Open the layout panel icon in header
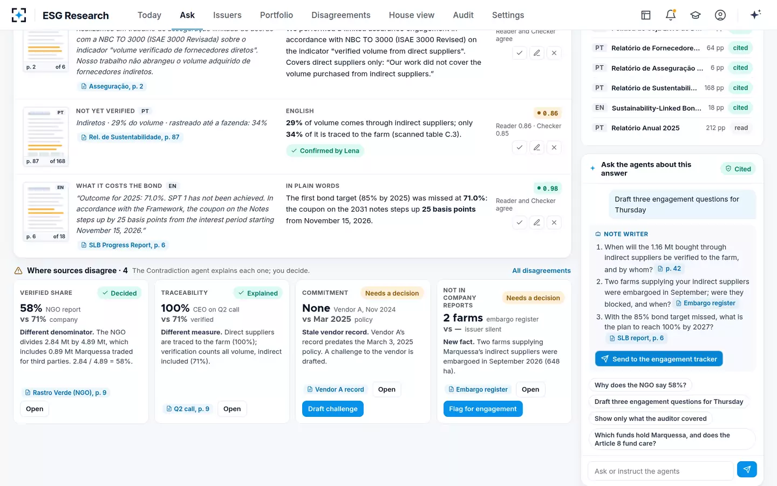This screenshot has width=777, height=486. point(646,15)
